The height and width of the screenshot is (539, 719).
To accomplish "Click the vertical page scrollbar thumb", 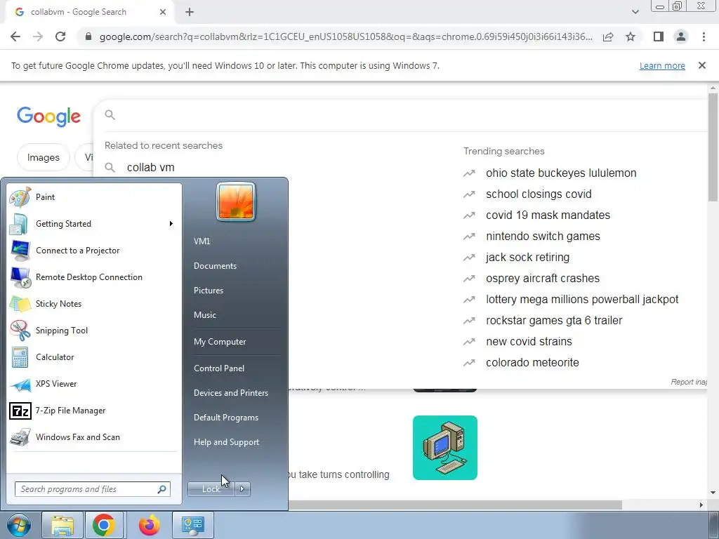I will (x=713, y=147).
